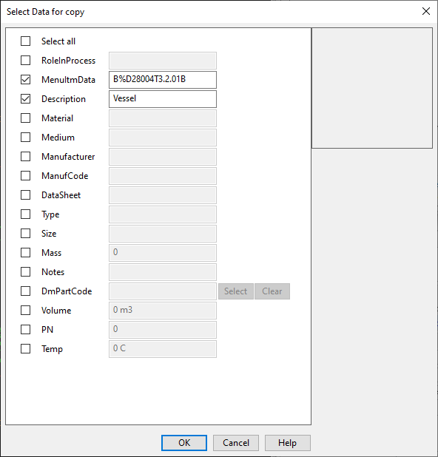The image size is (438, 457).
Task: Check the DataSheet checkbox
Action: point(25,195)
